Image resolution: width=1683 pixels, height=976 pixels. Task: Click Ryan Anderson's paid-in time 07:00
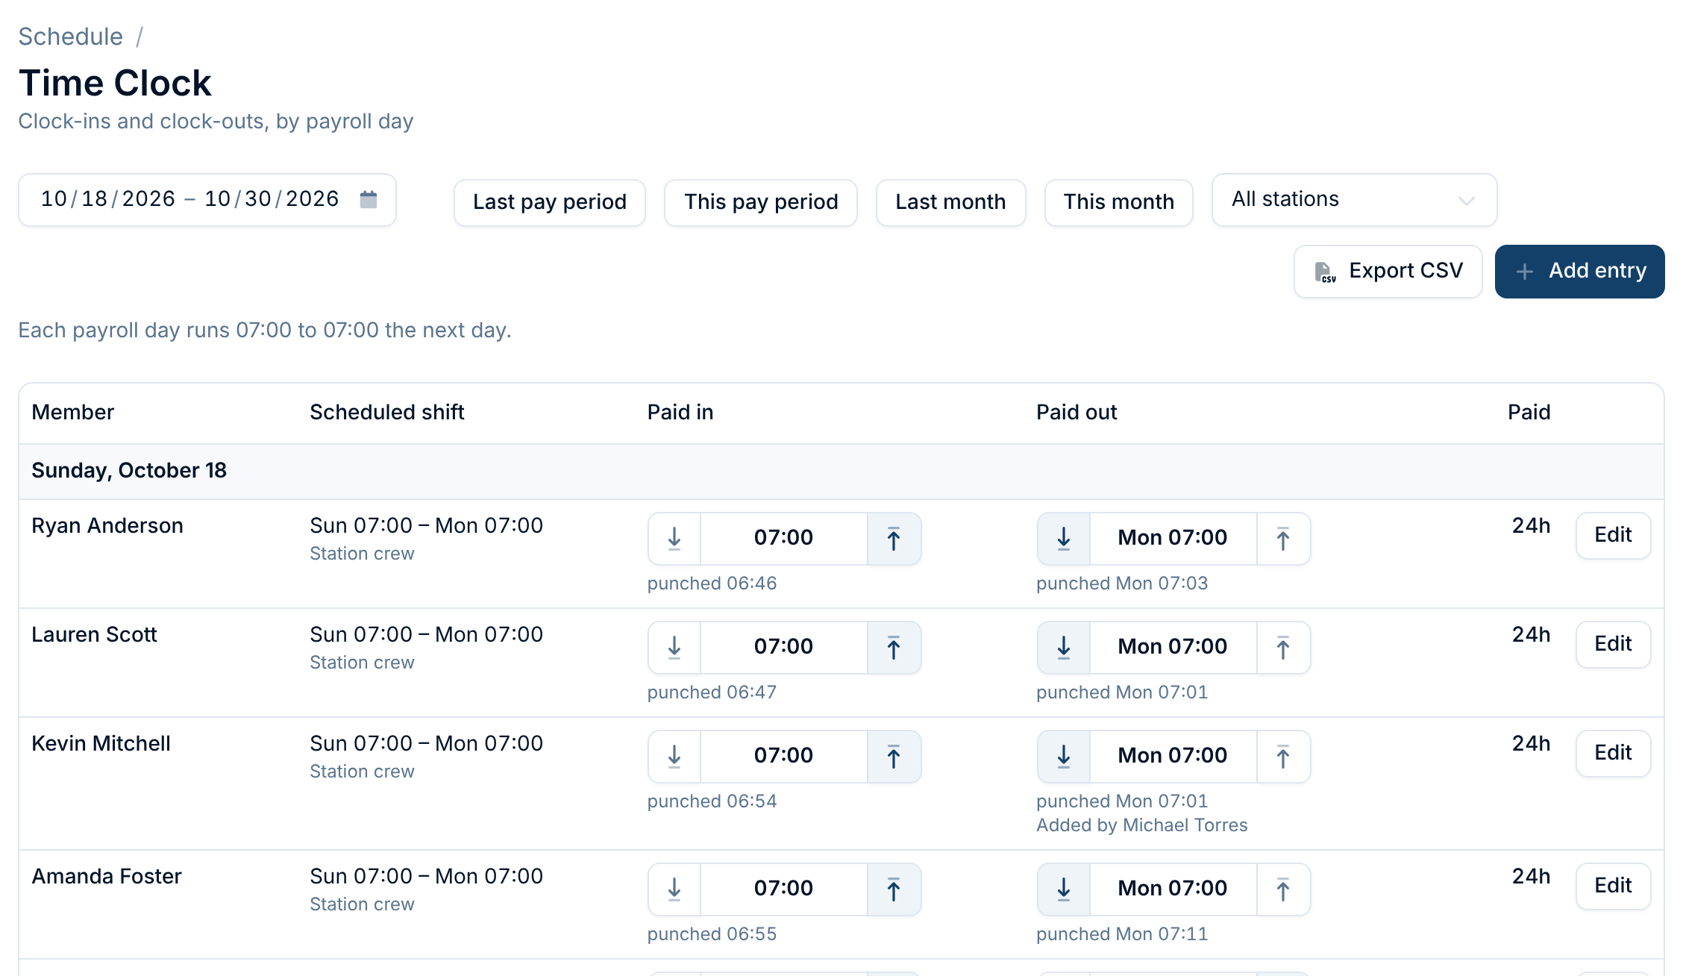tap(783, 538)
